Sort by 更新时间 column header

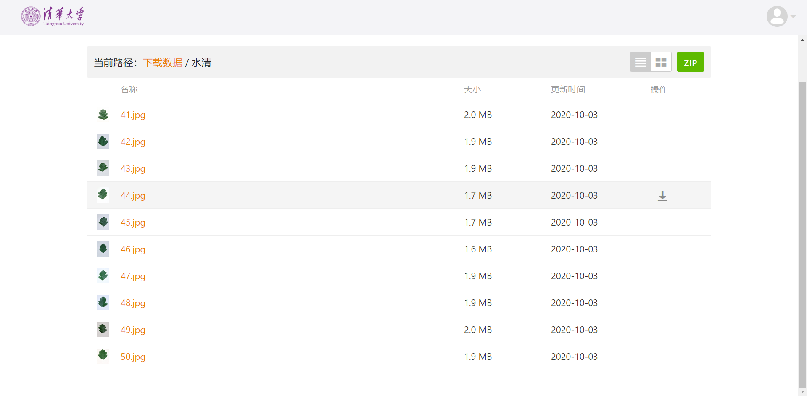[568, 89]
